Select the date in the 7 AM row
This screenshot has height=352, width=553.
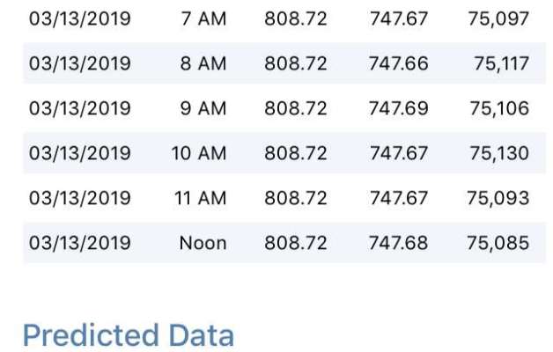click(x=80, y=18)
